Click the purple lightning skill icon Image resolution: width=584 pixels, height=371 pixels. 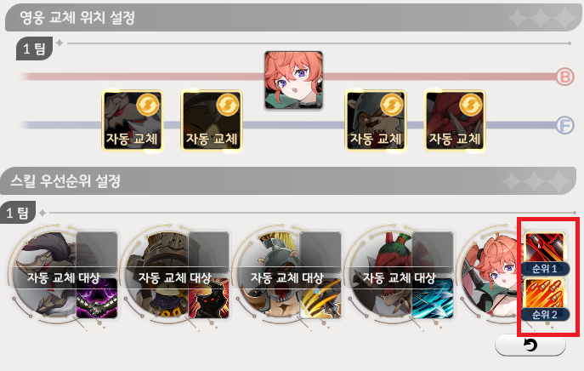click(97, 299)
